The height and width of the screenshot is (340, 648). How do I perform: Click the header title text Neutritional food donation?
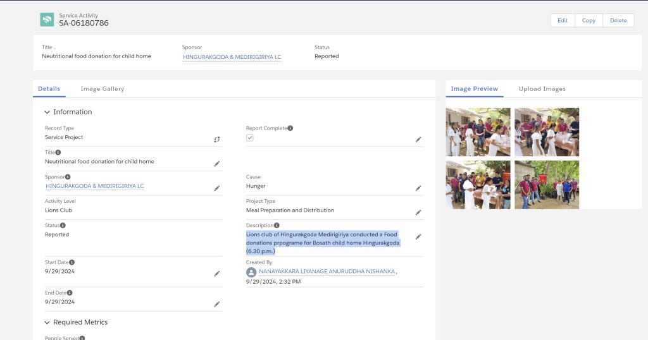96,56
